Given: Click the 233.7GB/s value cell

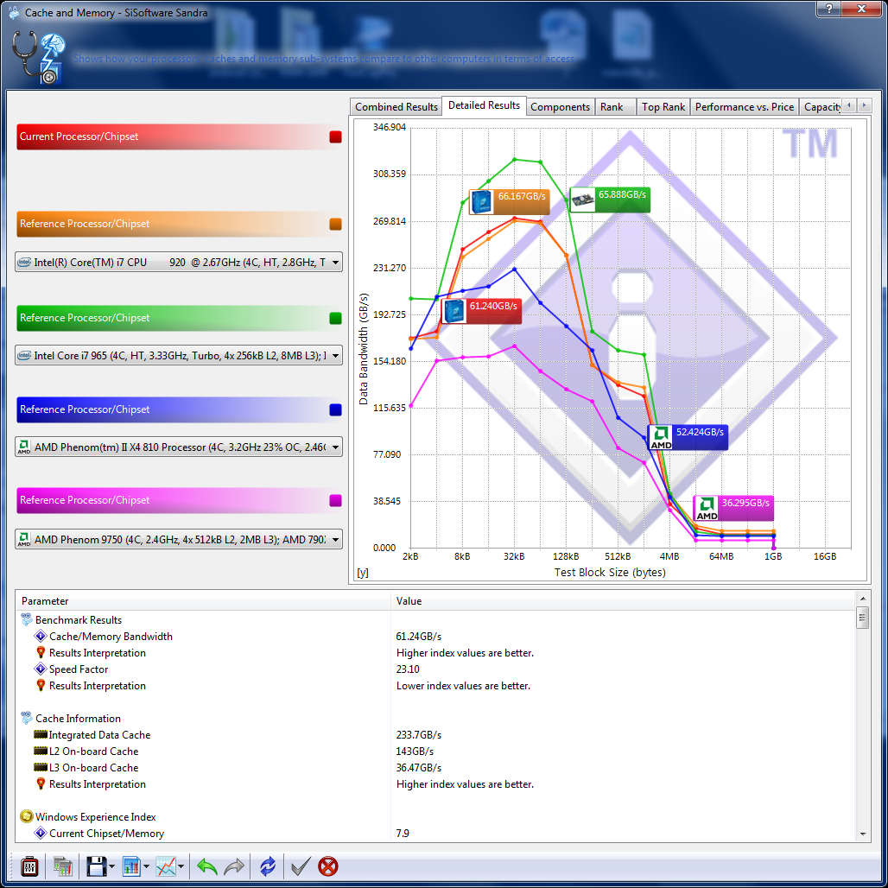Looking at the screenshot, I should point(419,734).
